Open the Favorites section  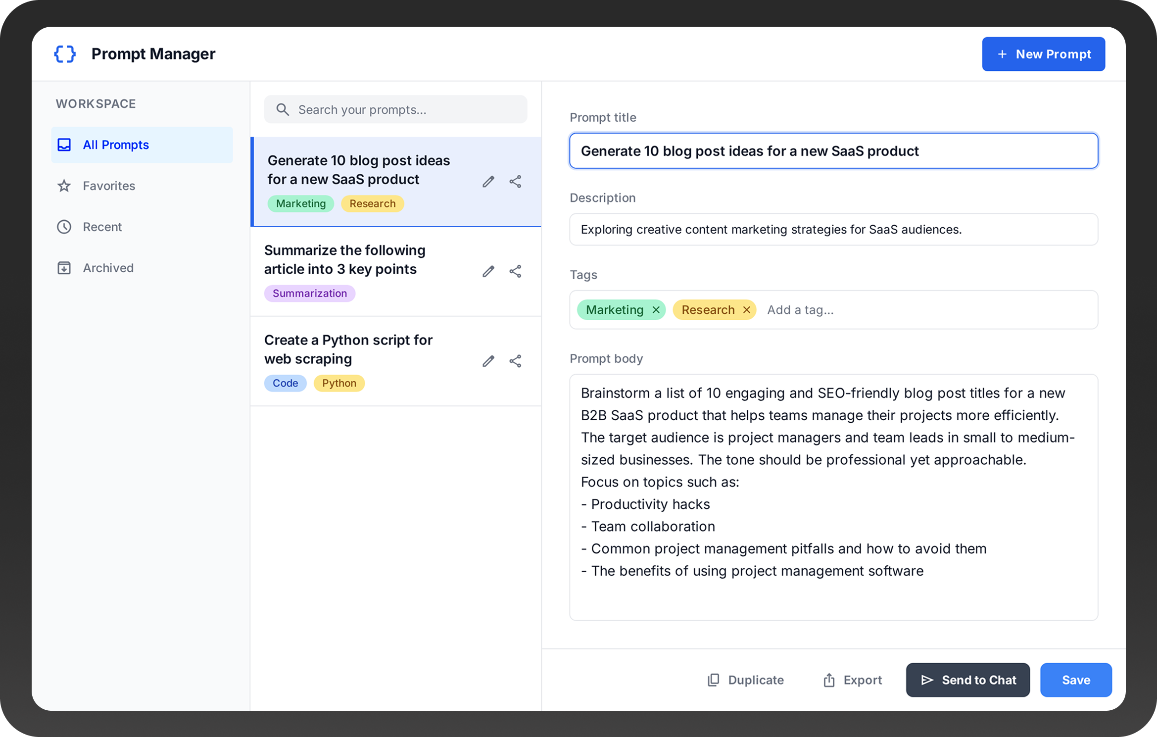pyautogui.click(x=108, y=186)
